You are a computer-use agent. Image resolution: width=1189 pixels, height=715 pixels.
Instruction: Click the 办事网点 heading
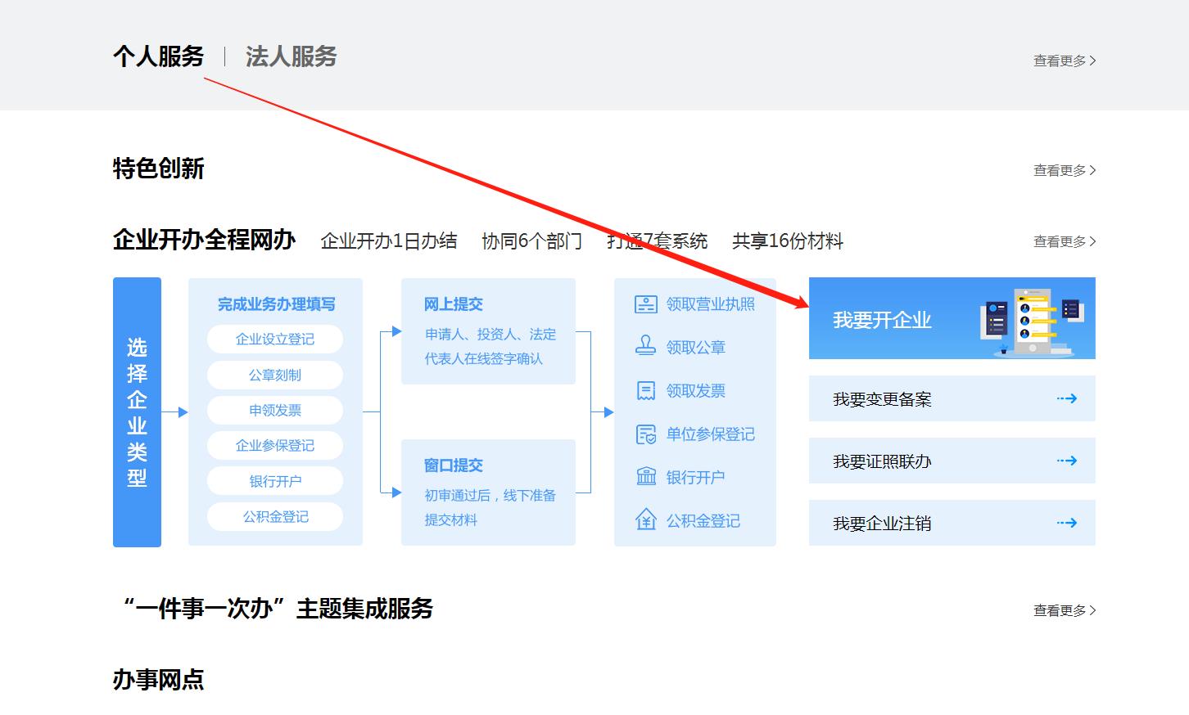[x=158, y=680]
